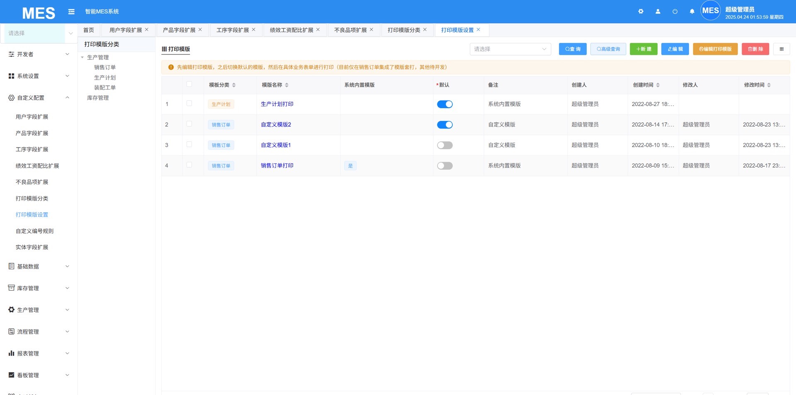Click the green 新建 button
The image size is (796, 395).
pos(643,49)
